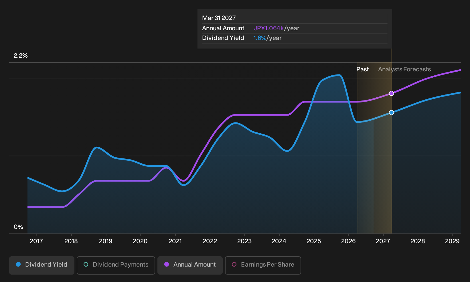The width and height of the screenshot is (470, 282).
Task: Click the JP¥1.064k annual amount value
Action: coord(268,28)
